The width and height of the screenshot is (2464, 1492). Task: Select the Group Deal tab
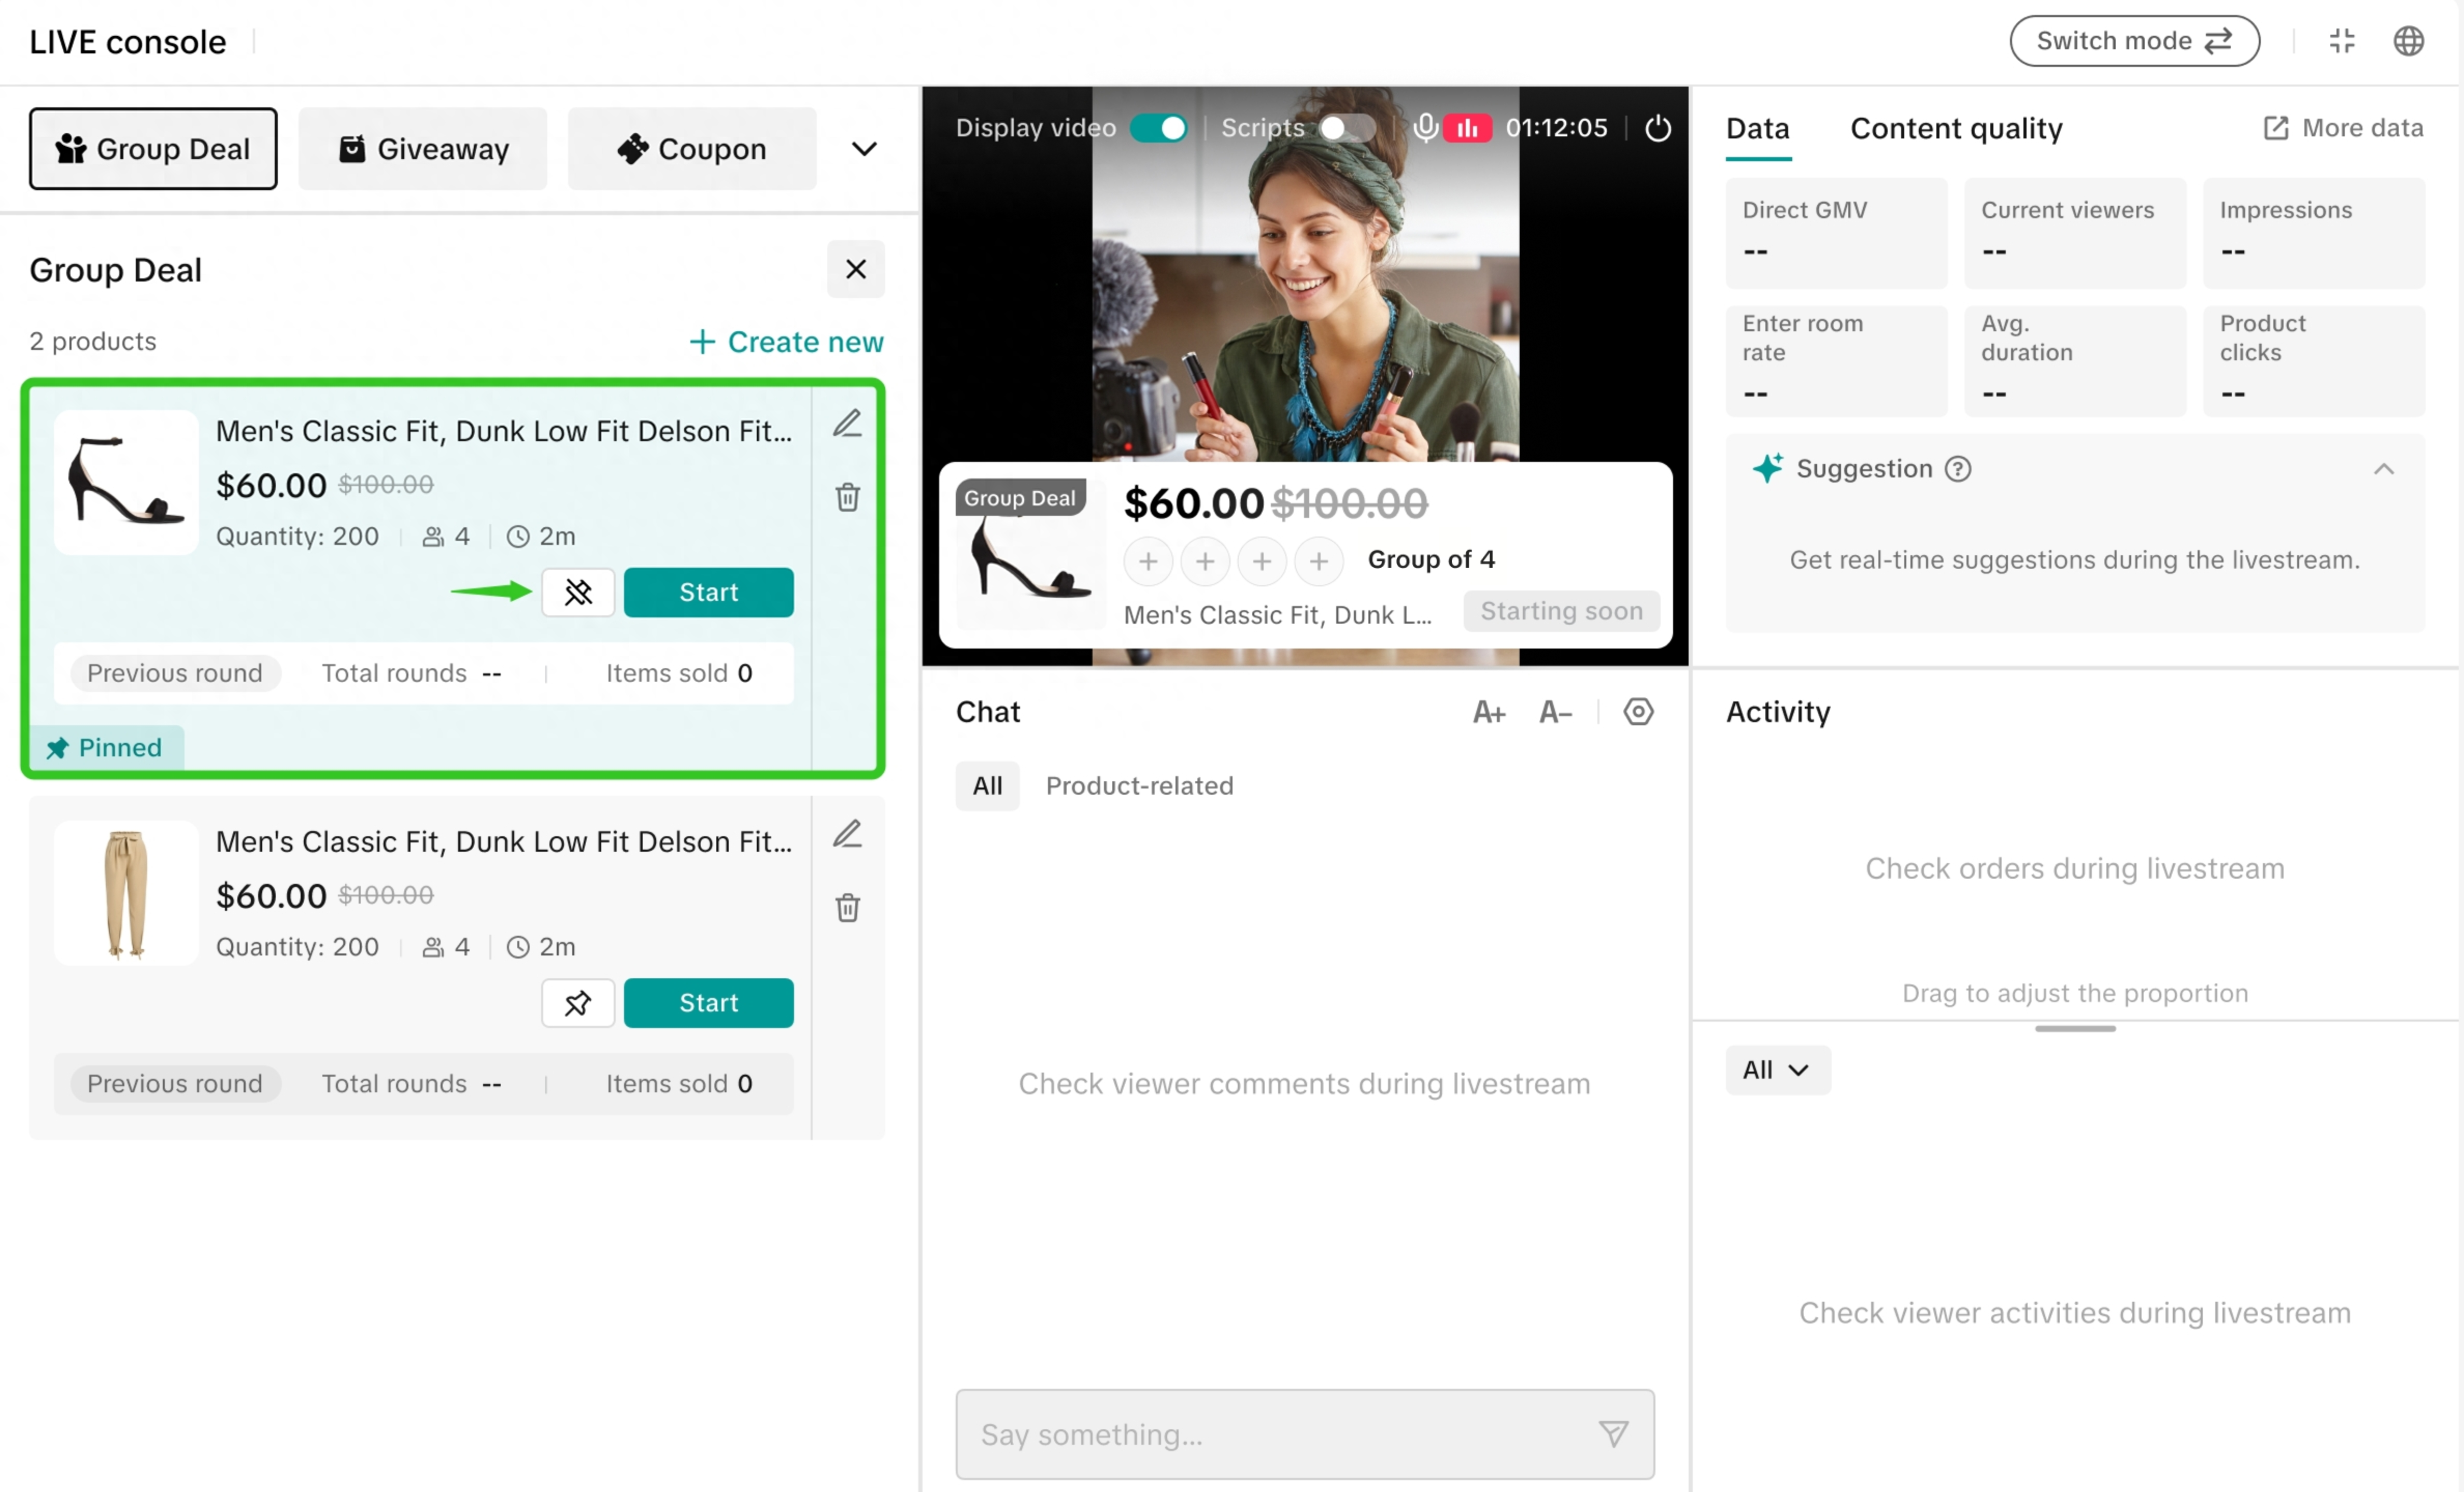point(153,149)
